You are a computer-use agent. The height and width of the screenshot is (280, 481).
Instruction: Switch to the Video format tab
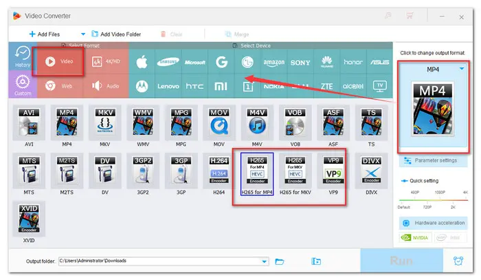59,61
